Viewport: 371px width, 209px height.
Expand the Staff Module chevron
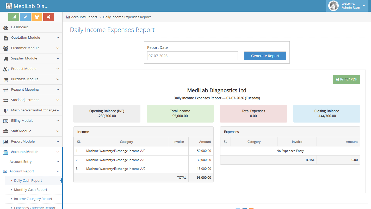58,131
